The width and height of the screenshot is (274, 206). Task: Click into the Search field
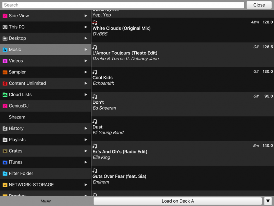coord(123,5)
